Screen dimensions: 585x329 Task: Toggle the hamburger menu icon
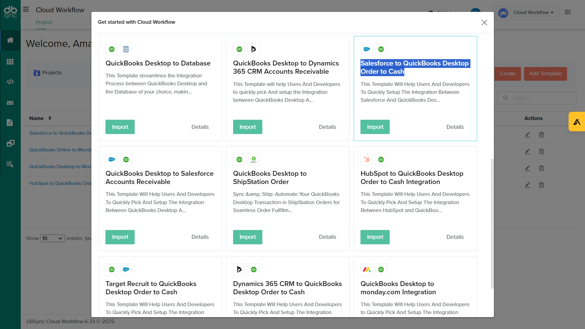26,9
